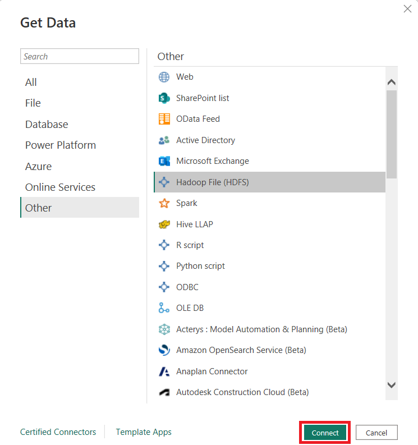Focus the Search input field

80,57
